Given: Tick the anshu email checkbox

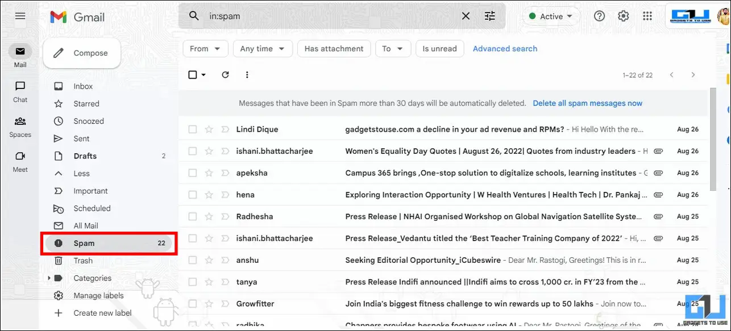Looking at the screenshot, I should point(193,260).
